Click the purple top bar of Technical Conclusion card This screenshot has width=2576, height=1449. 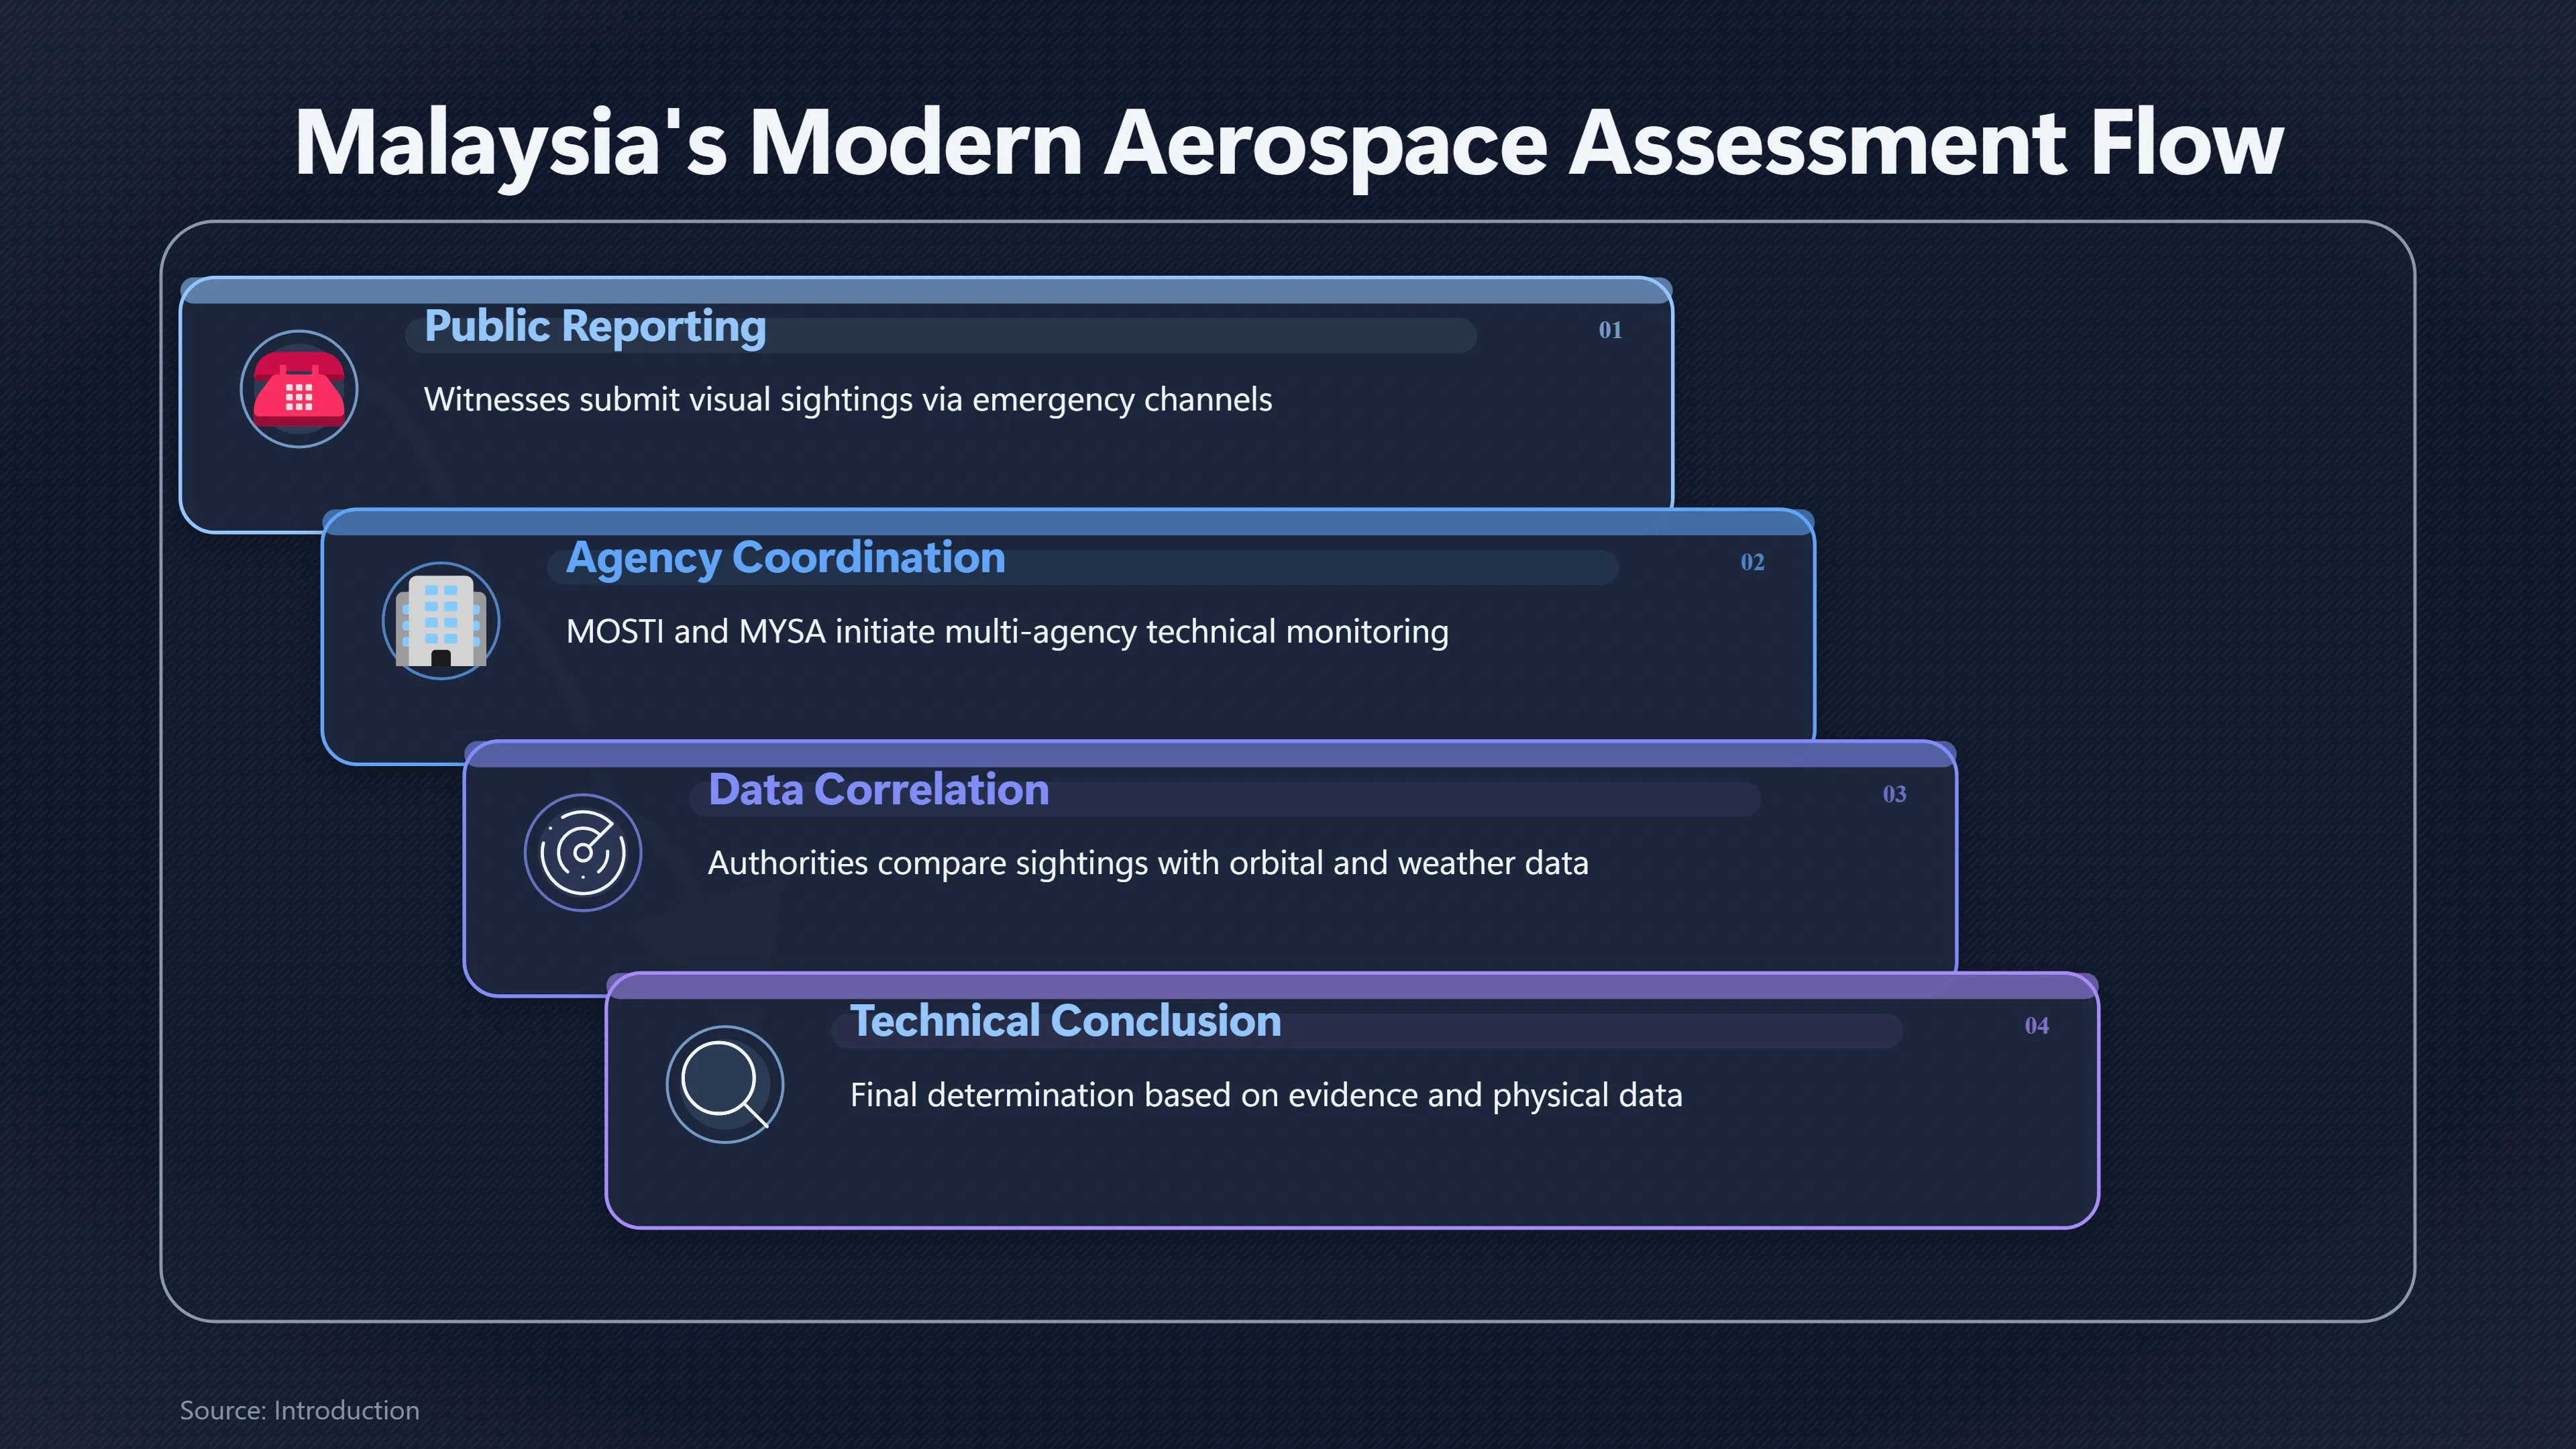click(1352, 986)
